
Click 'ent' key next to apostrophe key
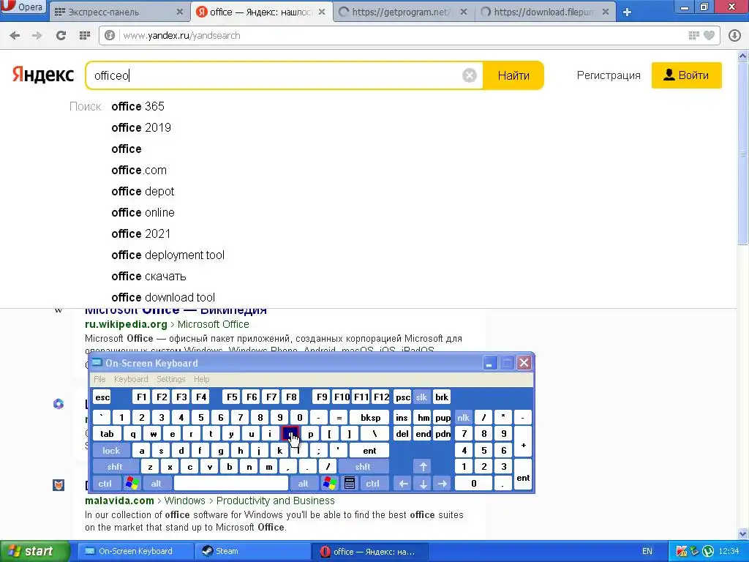point(369,451)
